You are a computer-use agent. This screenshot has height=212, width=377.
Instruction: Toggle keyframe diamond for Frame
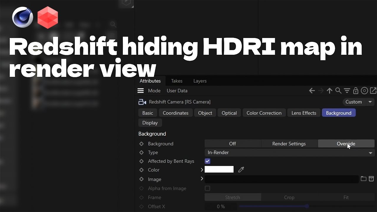tap(141, 198)
